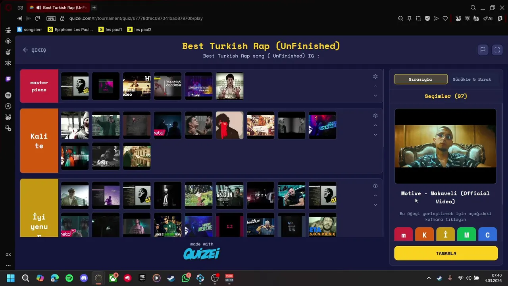The image size is (508, 286).
Task: Open the ad blocker shield icon
Action: [427, 18]
